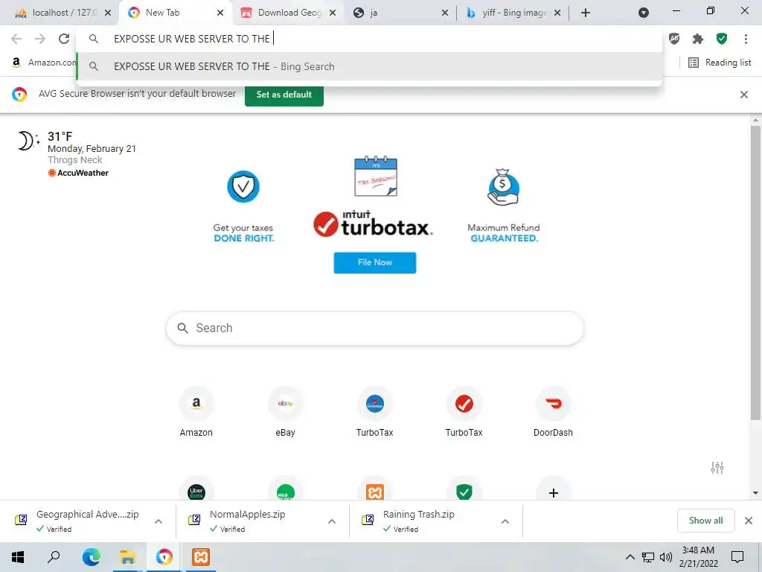Open the XAMPP orange shortcut tile

coord(375,492)
